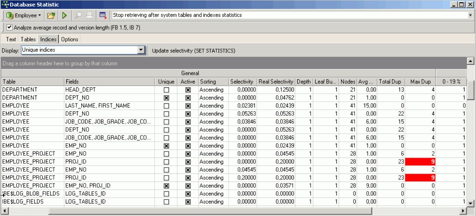Click the printer icon in toolbar
The width and height of the screenshot is (476, 216).
(x=89, y=15)
